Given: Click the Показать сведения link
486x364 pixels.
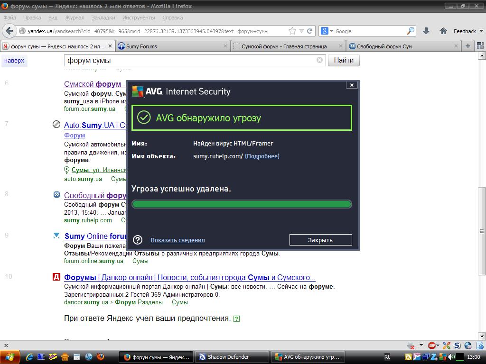Looking at the screenshot, I should (178, 240).
